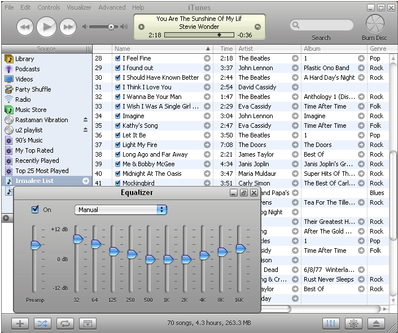
Task: Skip to next track with forward button
Action: [68, 27]
